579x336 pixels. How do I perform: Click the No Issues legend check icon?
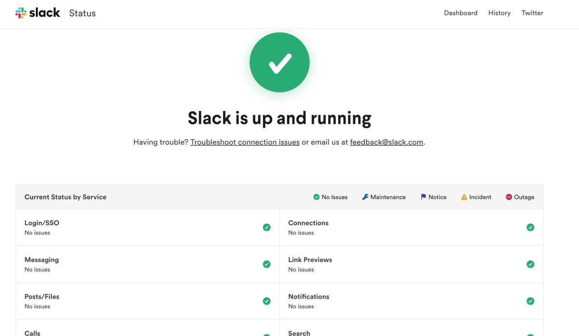pos(317,197)
